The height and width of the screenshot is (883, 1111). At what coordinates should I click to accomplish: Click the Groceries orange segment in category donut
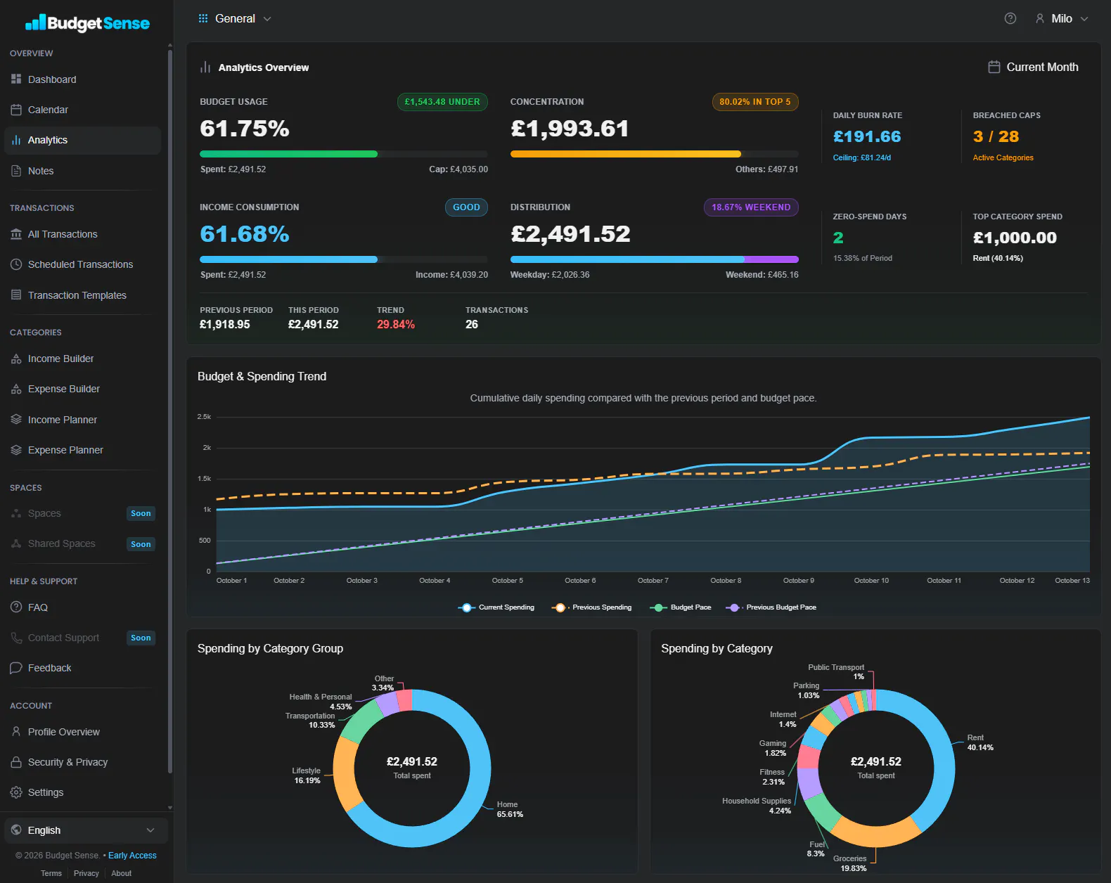click(876, 835)
